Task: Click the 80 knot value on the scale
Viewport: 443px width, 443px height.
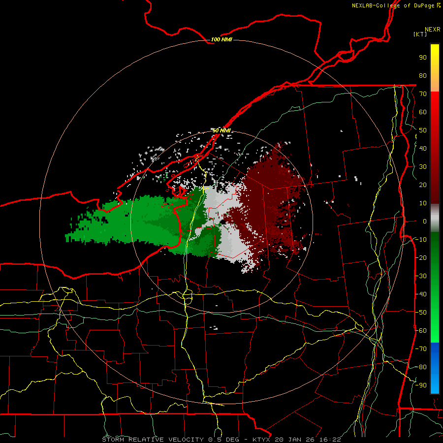Action: tap(423, 76)
